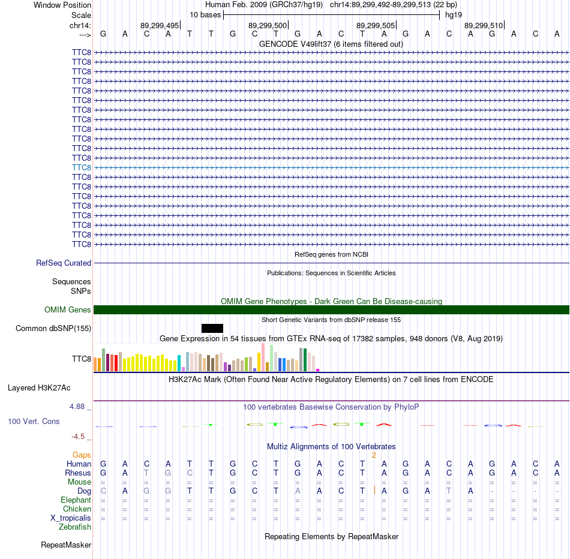Viewport: 570px width, 559px height.
Task: Click the dark green OMIM gene bar
Action: (331, 309)
